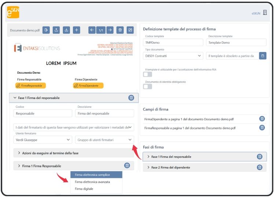Delete Fase 1 in left panel header

coord(131,98)
